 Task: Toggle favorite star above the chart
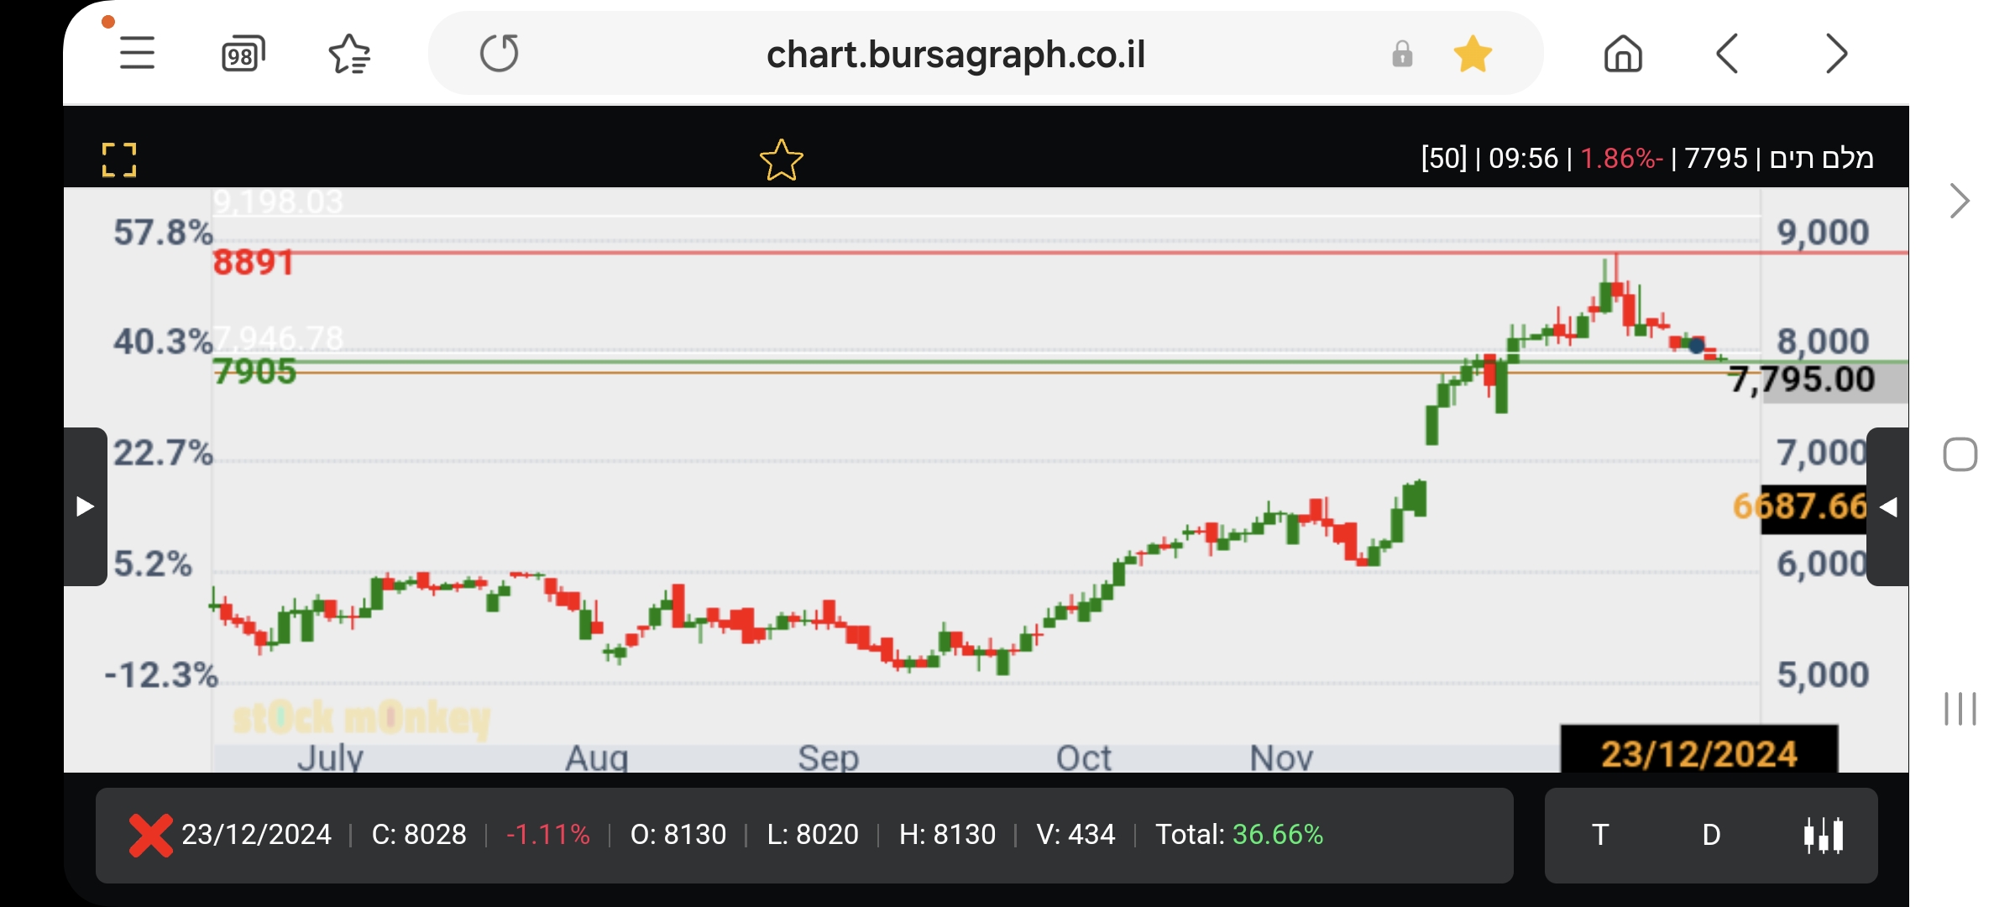pyautogui.click(x=781, y=160)
